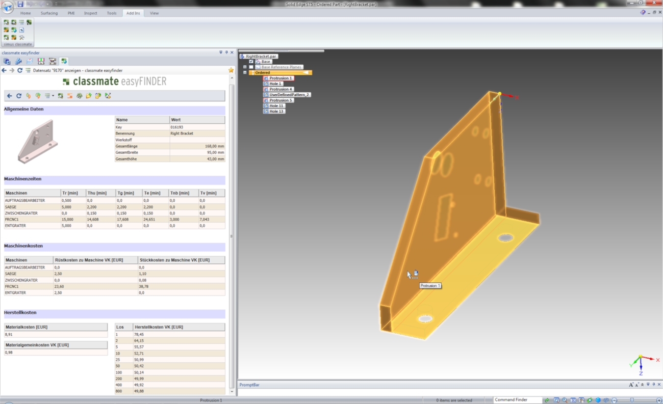Click the Save icon in quick access toolbar
The height and width of the screenshot is (404, 663).
(20, 4)
